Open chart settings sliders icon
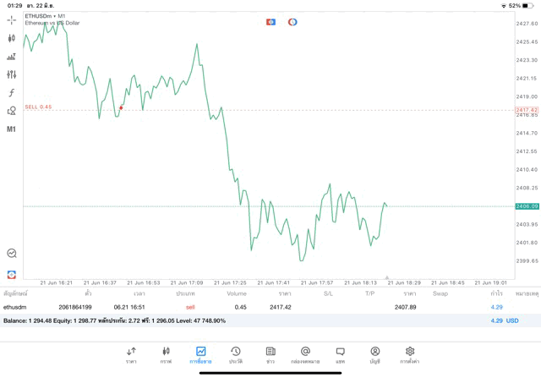 pyautogui.click(x=12, y=74)
